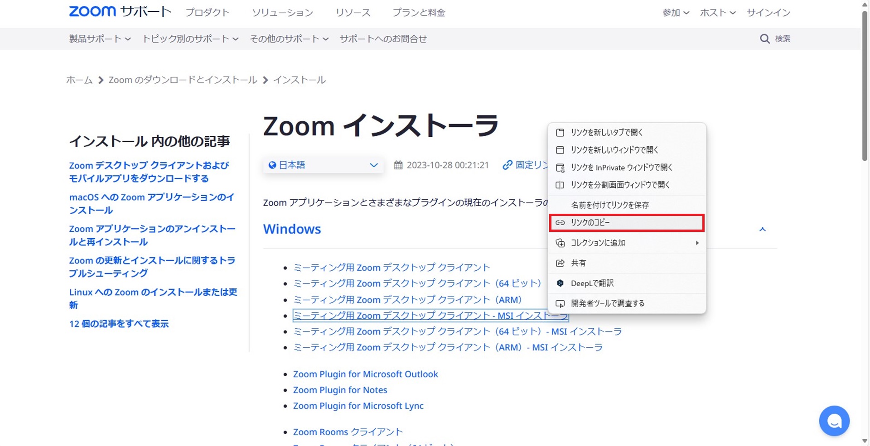Image resolution: width=870 pixels, height=446 pixels.
Task: Click デスクトップ クライアント（ARM）link without MSI
Action: click(x=408, y=300)
